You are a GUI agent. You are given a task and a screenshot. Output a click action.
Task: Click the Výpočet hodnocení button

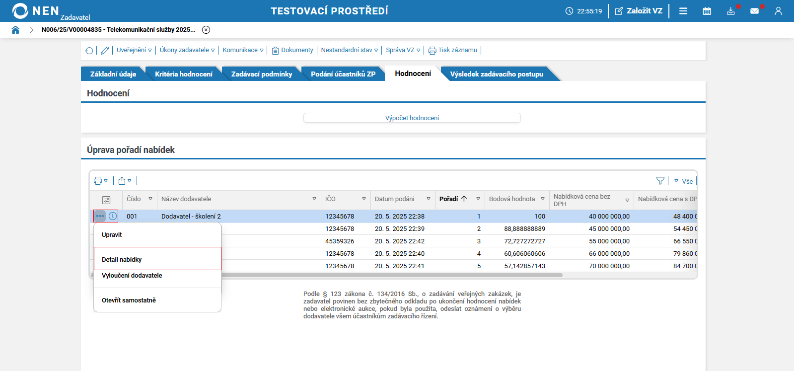(x=412, y=118)
